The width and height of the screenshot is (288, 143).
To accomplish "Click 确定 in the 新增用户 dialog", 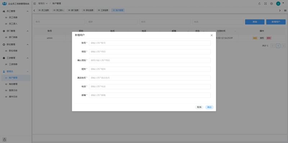I will 210,107.
